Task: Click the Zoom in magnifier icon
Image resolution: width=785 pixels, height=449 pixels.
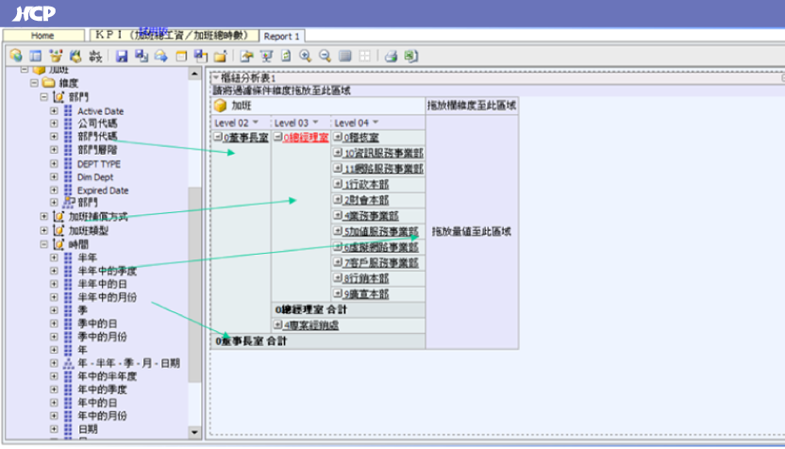Action: (306, 56)
